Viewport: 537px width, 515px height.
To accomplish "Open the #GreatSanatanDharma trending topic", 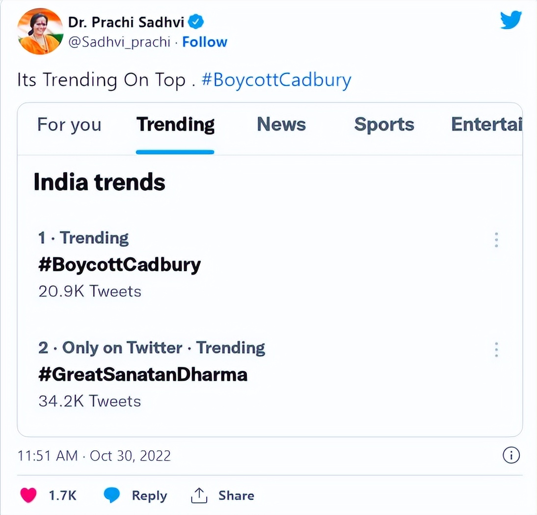I will click(143, 375).
